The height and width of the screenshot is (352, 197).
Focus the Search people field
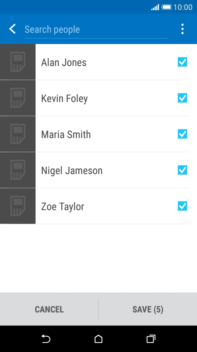click(x=96, y=29)
